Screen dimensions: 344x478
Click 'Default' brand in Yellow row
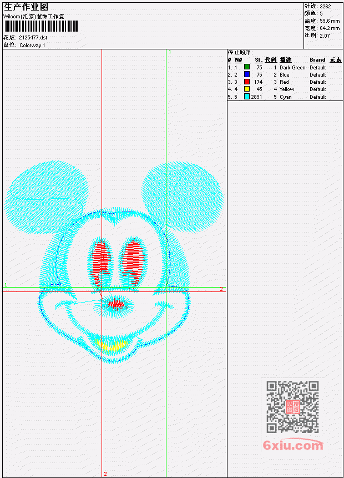pos(318,89)
